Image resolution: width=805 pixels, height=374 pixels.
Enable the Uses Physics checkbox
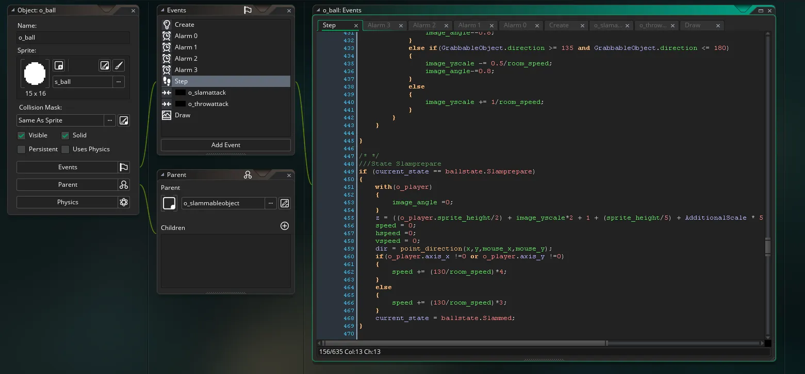pos(65,149)
